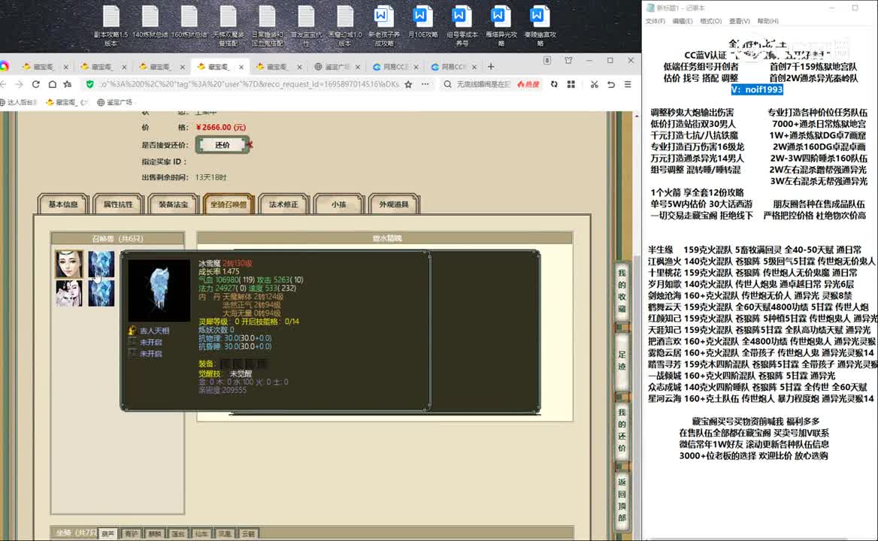Viewport: 878px width, 541px height.
Task: Click the 360 browser logo icon
Action: [5, 67]
